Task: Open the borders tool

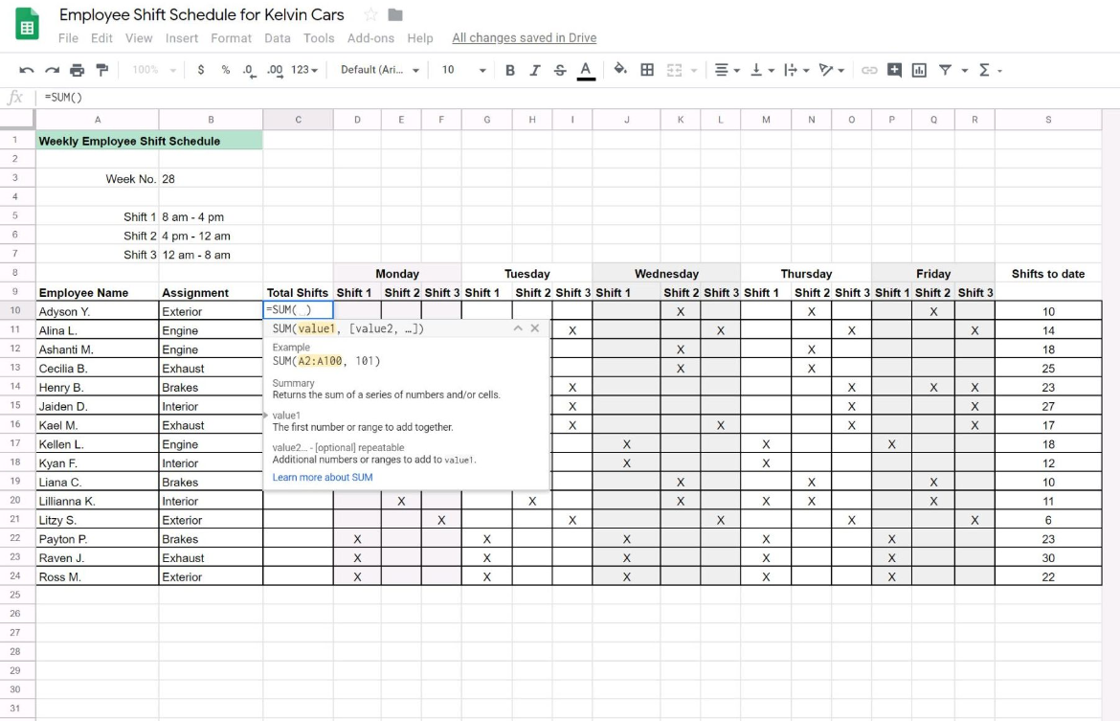Action: pos(647,70)
